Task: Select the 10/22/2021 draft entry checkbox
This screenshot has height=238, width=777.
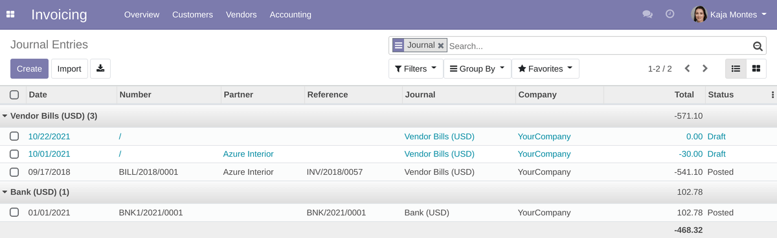Action: pos(14,137)
